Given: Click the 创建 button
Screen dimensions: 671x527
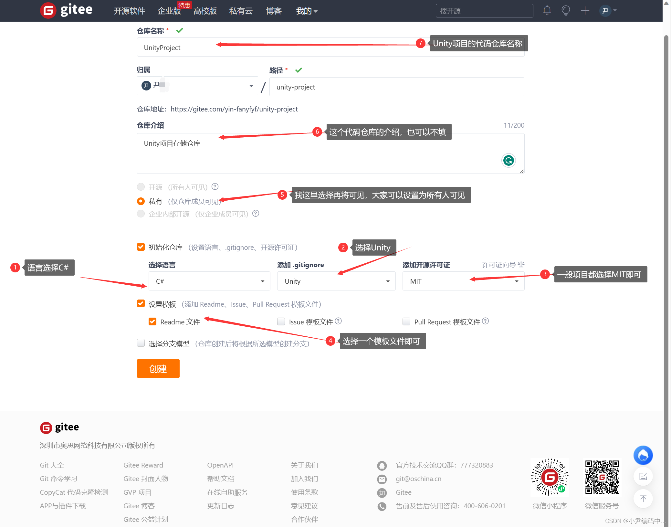Looking at the screenshot, I should [x=158, y=368].
